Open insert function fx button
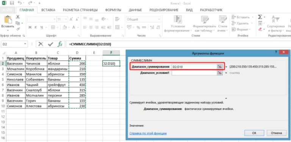This screenshot has width=291, height=142. click(x=60, y=44)
